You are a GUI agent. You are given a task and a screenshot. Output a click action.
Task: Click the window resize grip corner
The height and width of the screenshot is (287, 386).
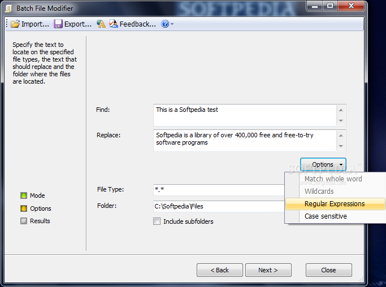pyautogui.click(x=361, y=279)
